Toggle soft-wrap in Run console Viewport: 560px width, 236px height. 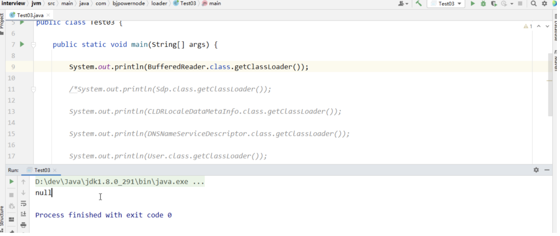(23, 204)
